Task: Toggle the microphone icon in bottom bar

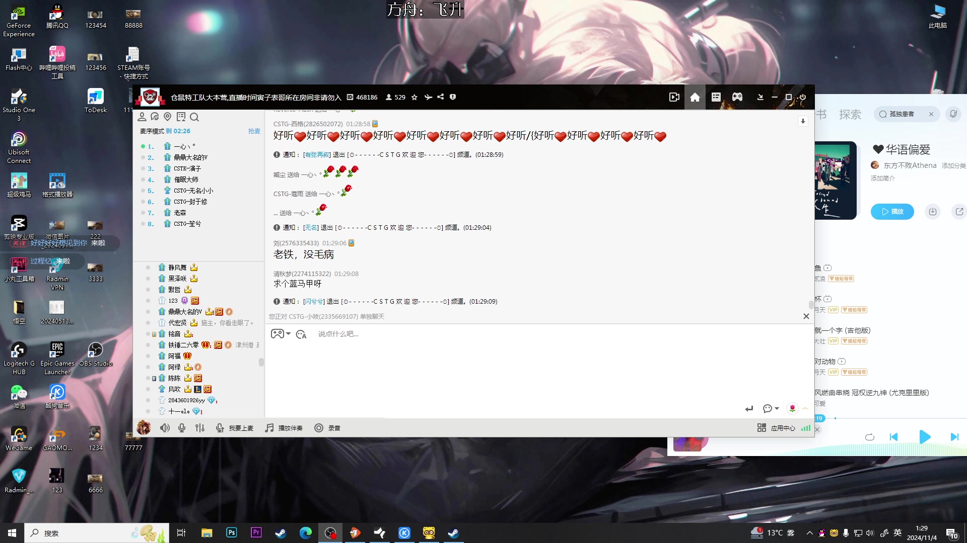Action: 182,428
